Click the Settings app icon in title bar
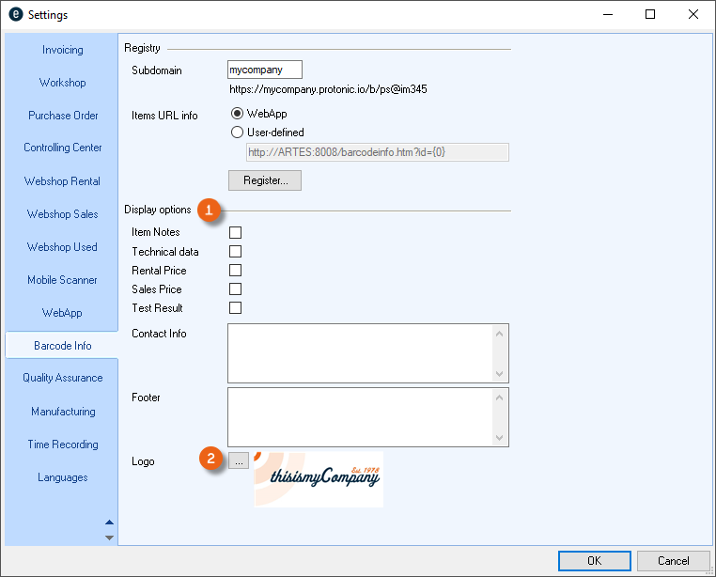 [x=15, y=15]
